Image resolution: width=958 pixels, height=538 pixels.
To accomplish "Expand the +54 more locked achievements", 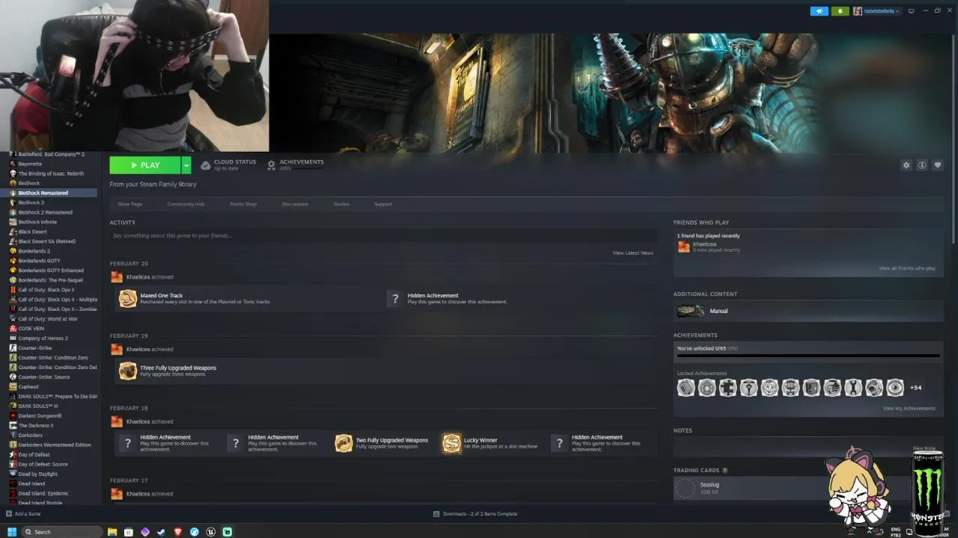I will (915, 388).
